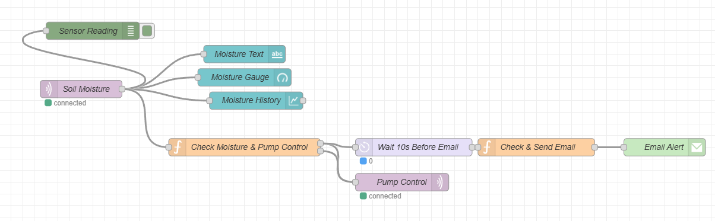Click the timer icon on Wait 10s node
The height and width of the screenshot is (221, 715).
click(x=364, y=147)
